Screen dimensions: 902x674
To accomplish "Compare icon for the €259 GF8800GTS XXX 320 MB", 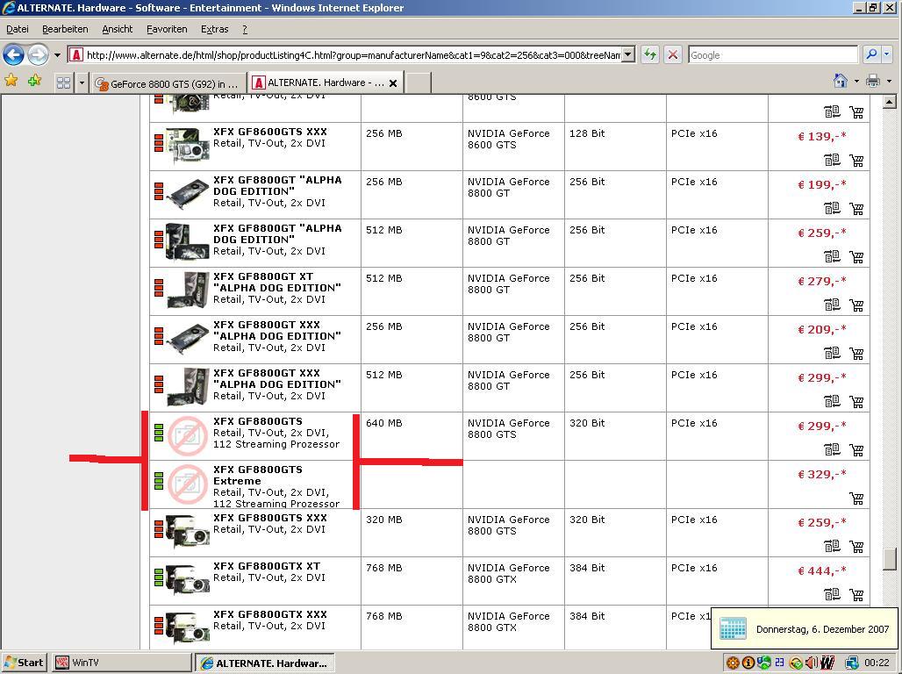I will tap(832, 546).
